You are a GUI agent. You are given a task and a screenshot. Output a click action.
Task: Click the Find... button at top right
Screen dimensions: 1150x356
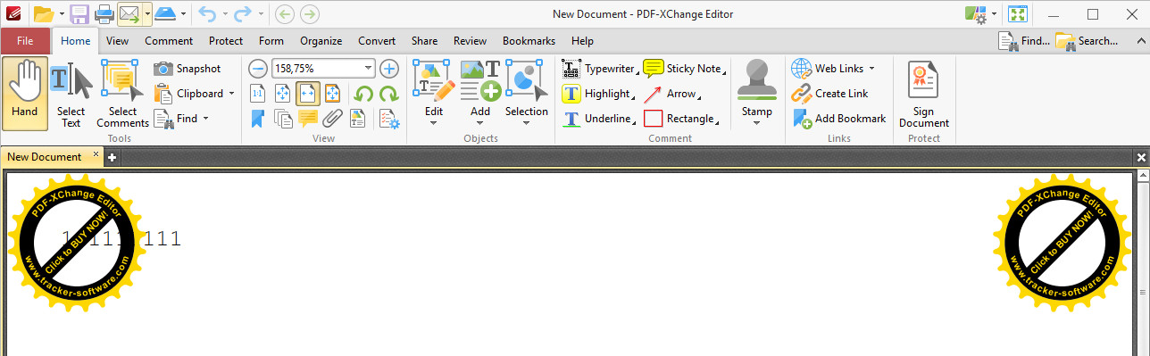(1024, 41)
